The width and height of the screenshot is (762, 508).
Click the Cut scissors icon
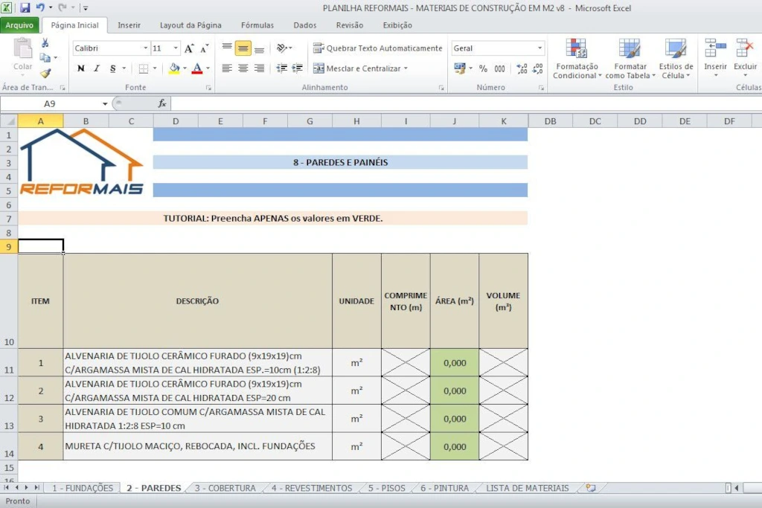click(45, 43)
